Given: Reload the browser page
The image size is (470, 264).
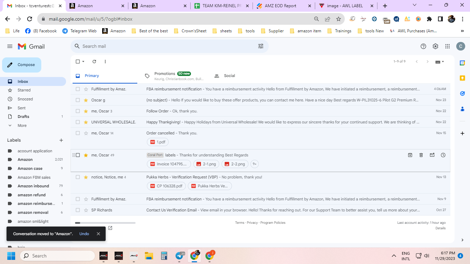Looking at the screenshot, I should [x=30, y=19].
